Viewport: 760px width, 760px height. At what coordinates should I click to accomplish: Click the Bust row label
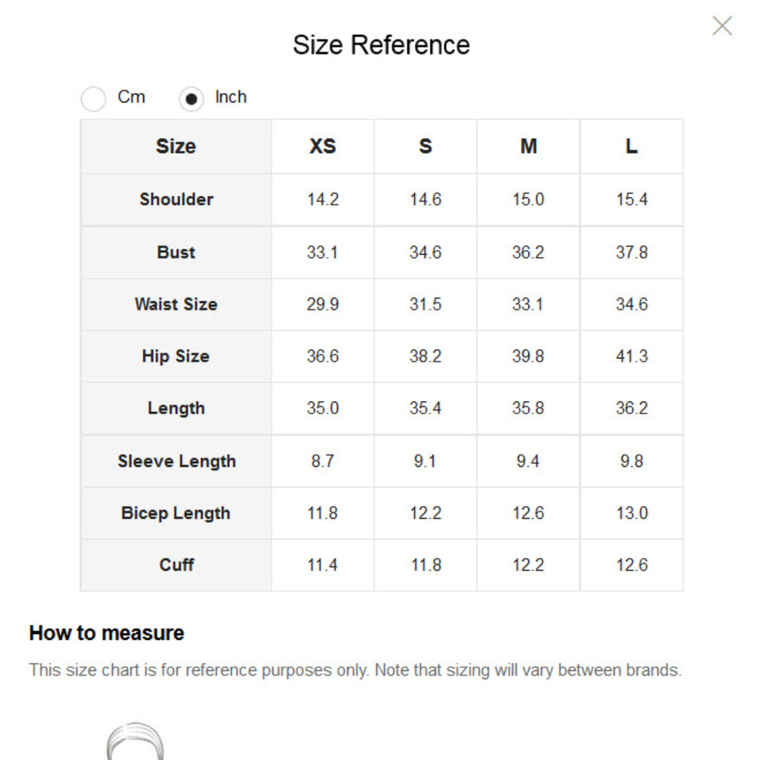coord(176,252)
